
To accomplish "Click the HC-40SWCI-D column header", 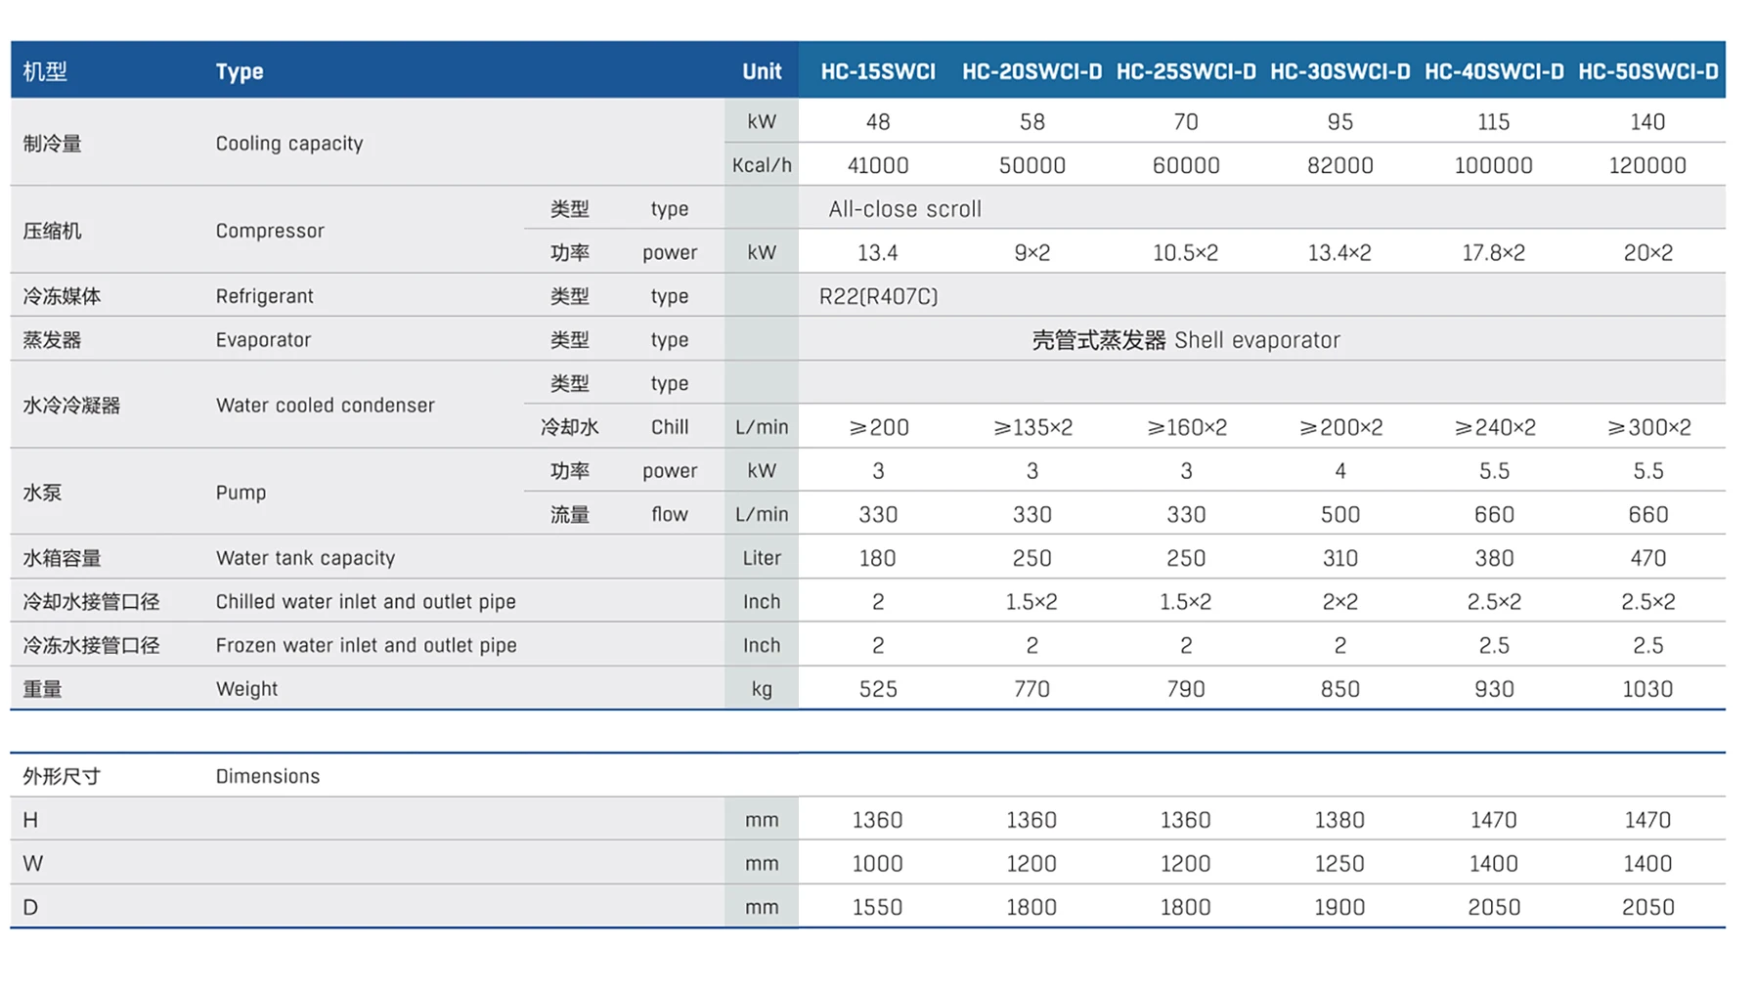I will (x=1494, y=71).
